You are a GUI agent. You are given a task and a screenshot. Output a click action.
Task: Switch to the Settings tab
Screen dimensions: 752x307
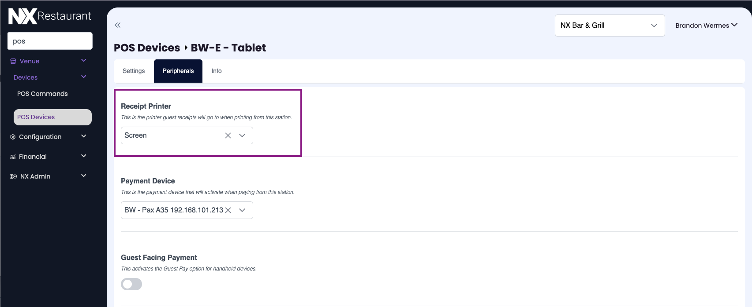tap(134, 71)
